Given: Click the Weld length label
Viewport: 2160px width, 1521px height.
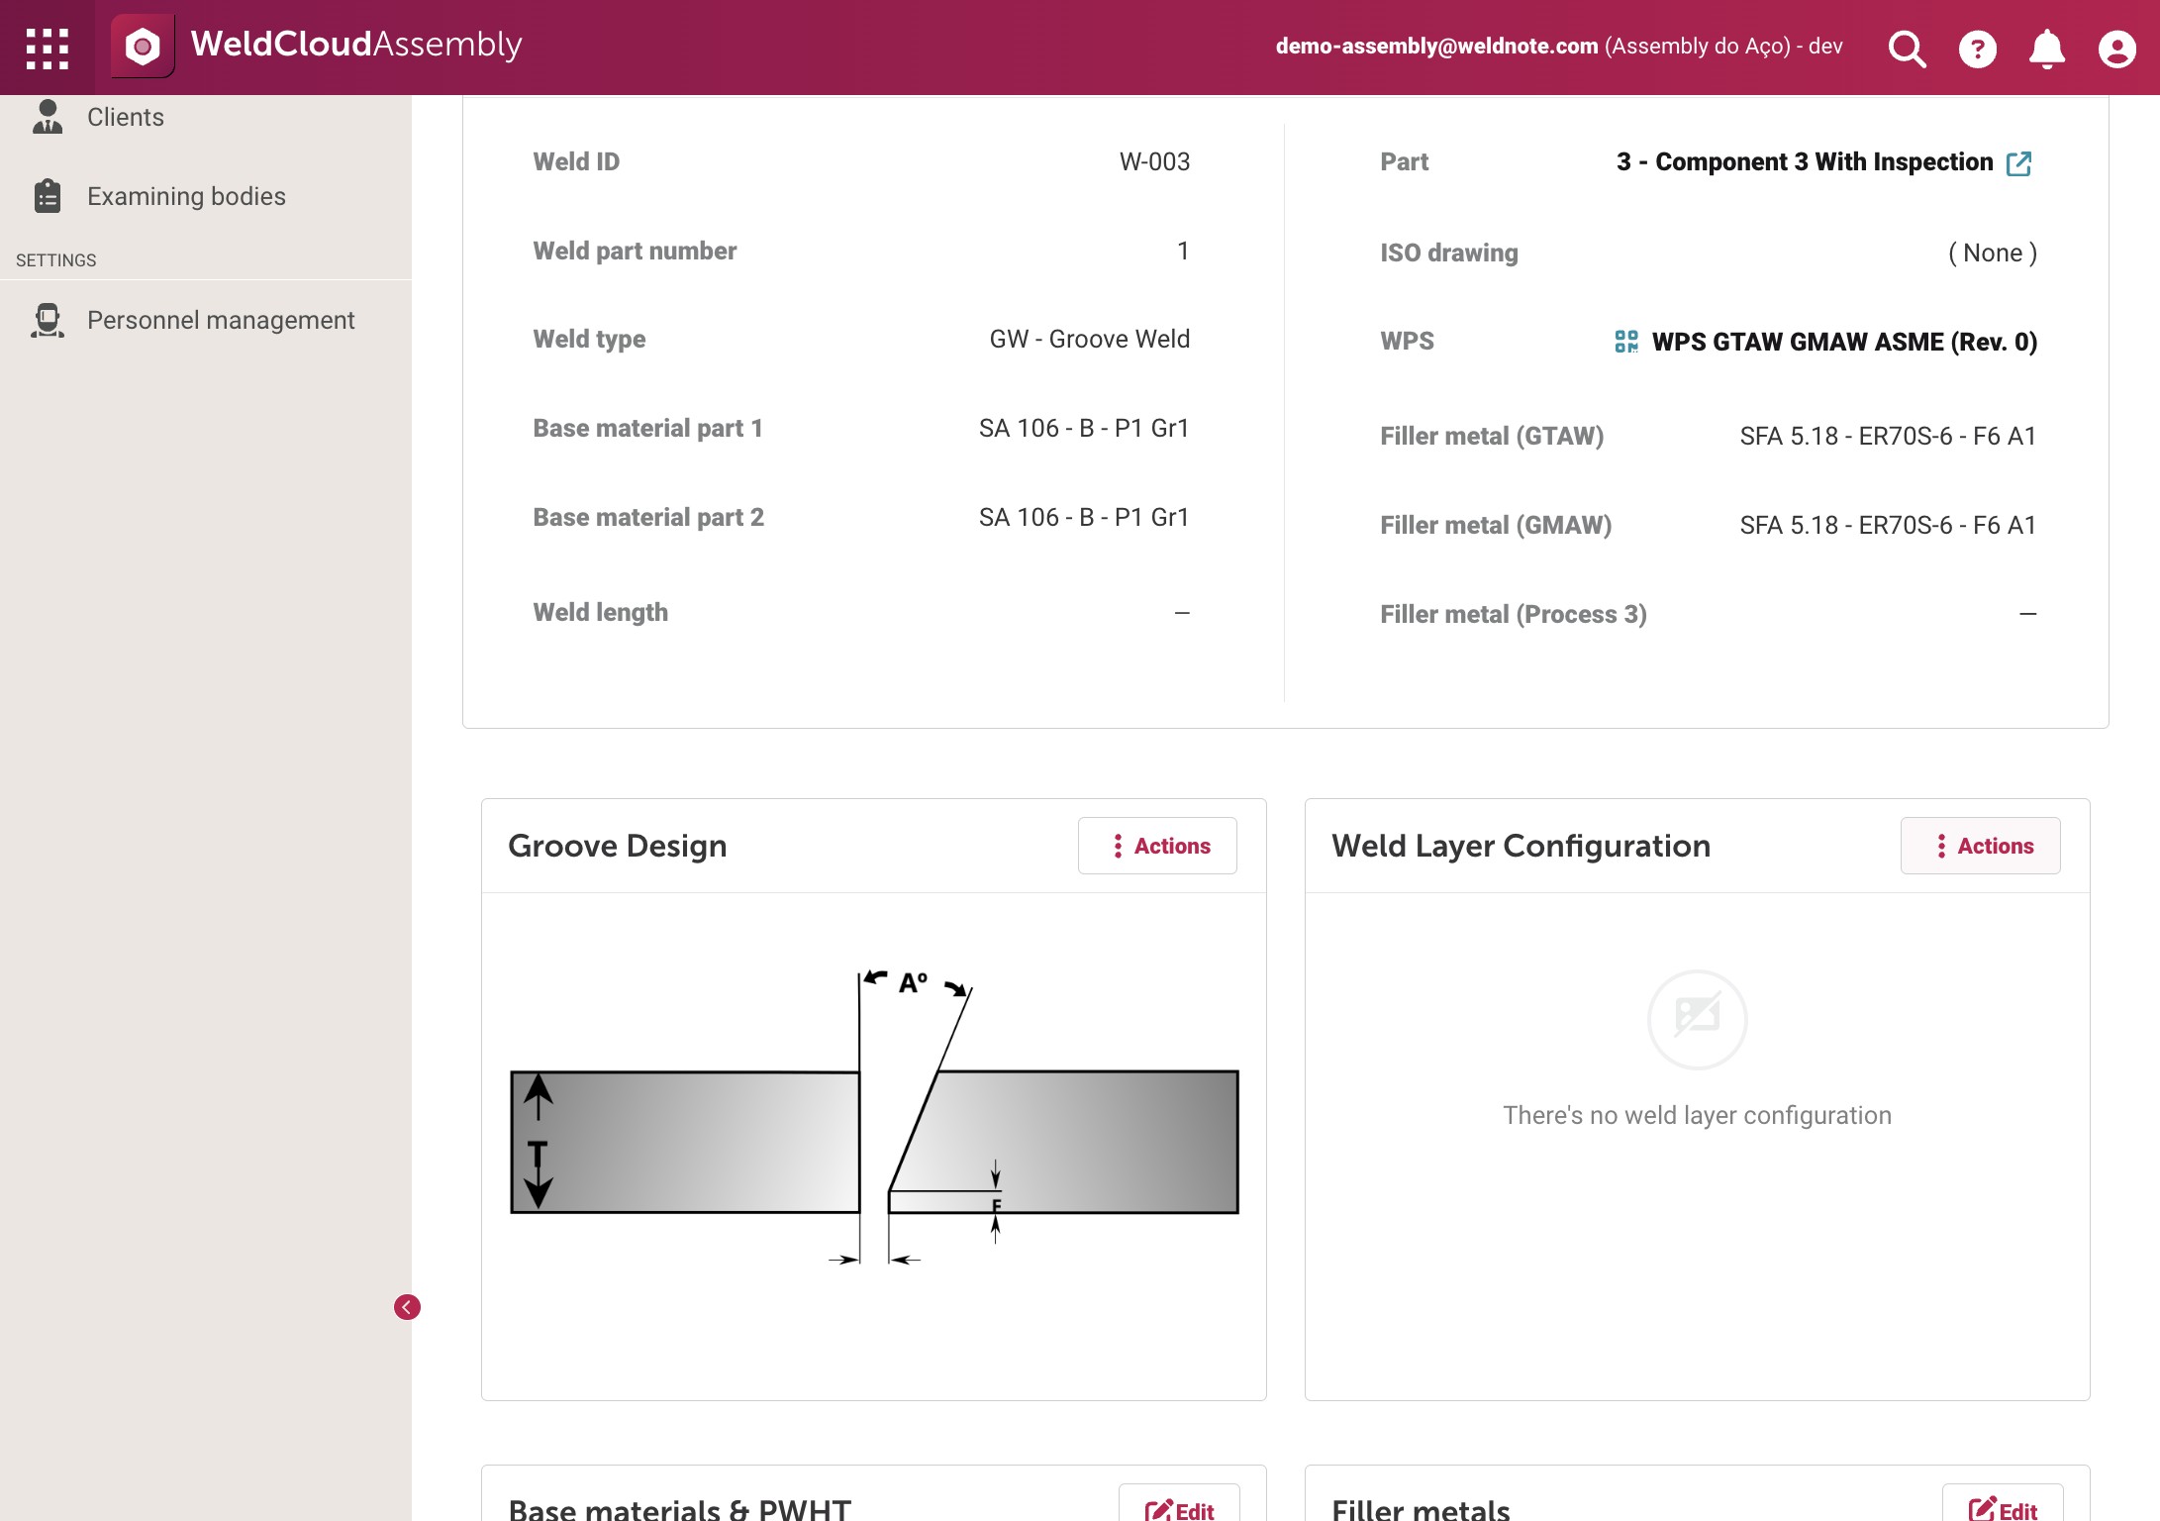Looking at the screenshot, I should 600,612.
